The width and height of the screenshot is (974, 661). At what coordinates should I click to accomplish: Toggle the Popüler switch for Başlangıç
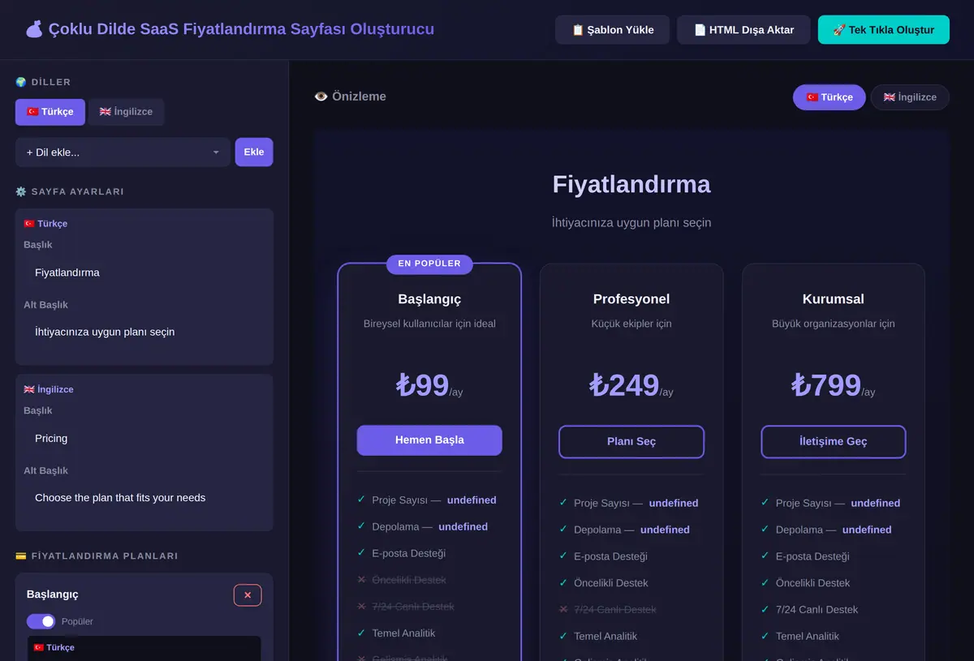[x=41, y=621]
